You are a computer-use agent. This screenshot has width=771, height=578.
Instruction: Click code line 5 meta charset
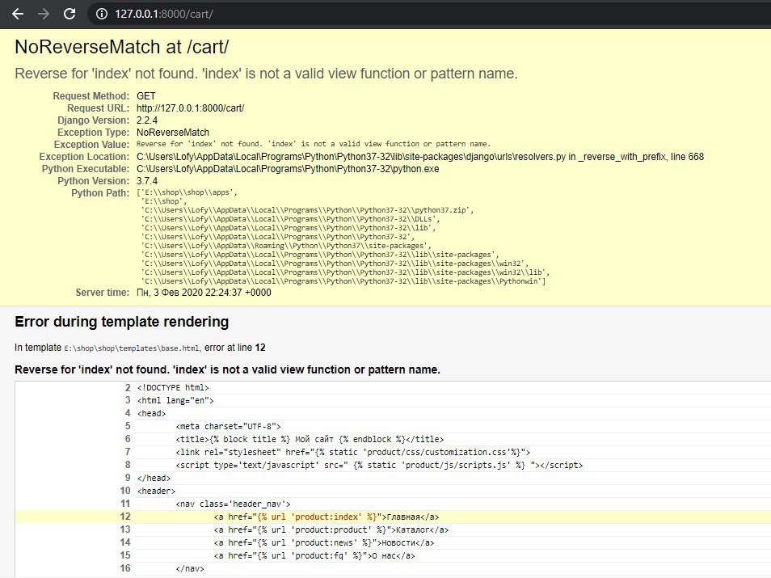228,426
